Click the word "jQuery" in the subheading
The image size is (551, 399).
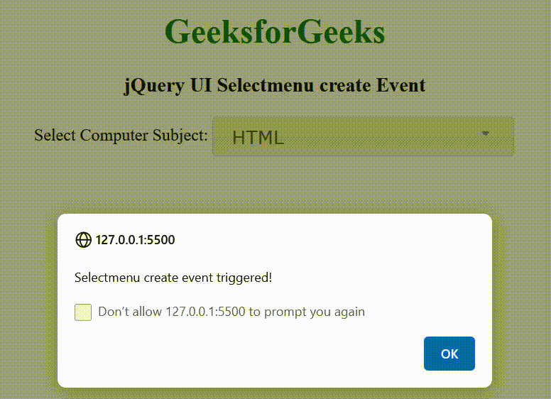tap(154, 86)
